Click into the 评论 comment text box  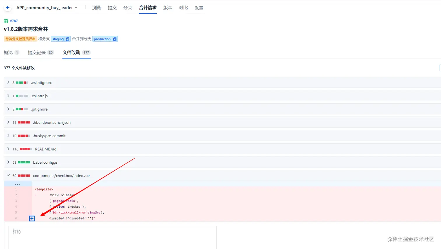click(x=113, y=237)
